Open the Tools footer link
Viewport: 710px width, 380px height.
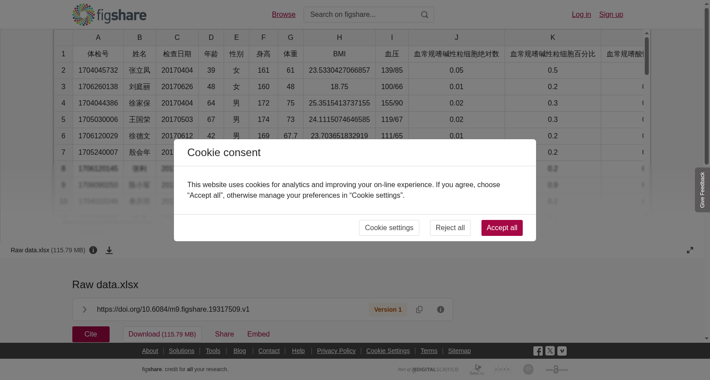pyautogui.click(x=213, y=351)
